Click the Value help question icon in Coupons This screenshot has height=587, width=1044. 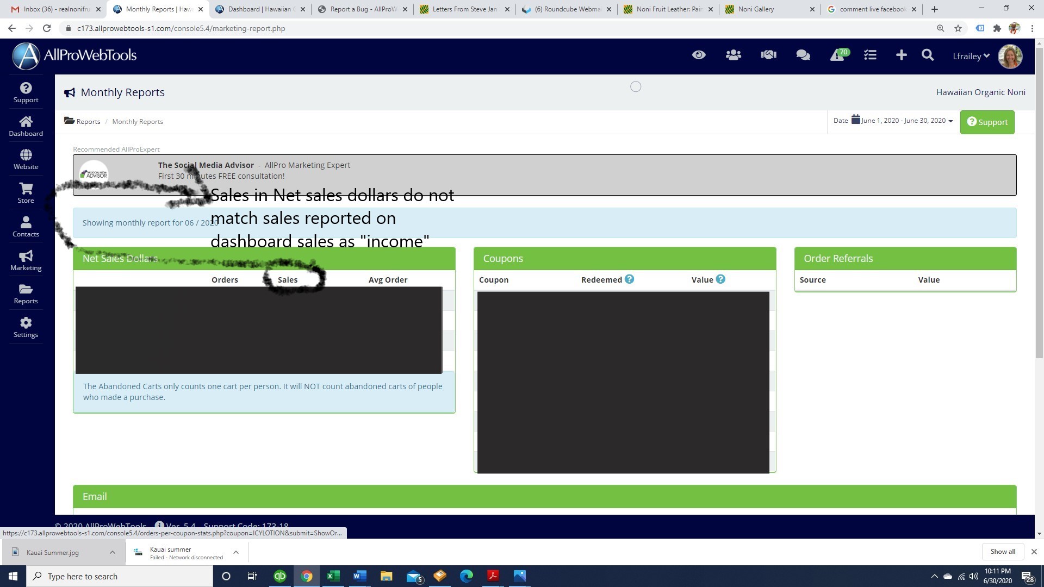click(x=720, y=279)
